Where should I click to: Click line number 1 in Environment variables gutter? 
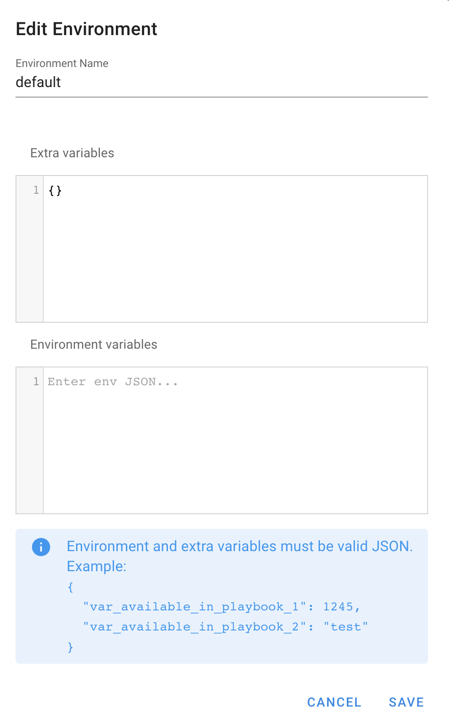tap(36, 382)
